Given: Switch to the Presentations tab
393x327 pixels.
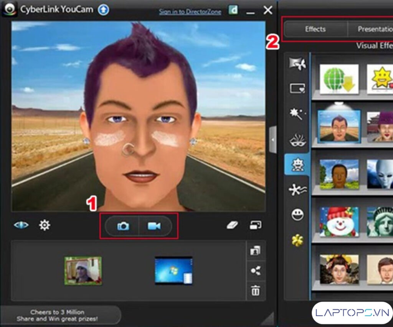Looking at the screenshot, I should coord(372,29).
